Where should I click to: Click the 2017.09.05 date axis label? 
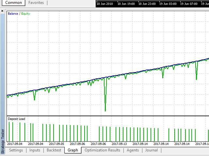[x=56, y=143]
